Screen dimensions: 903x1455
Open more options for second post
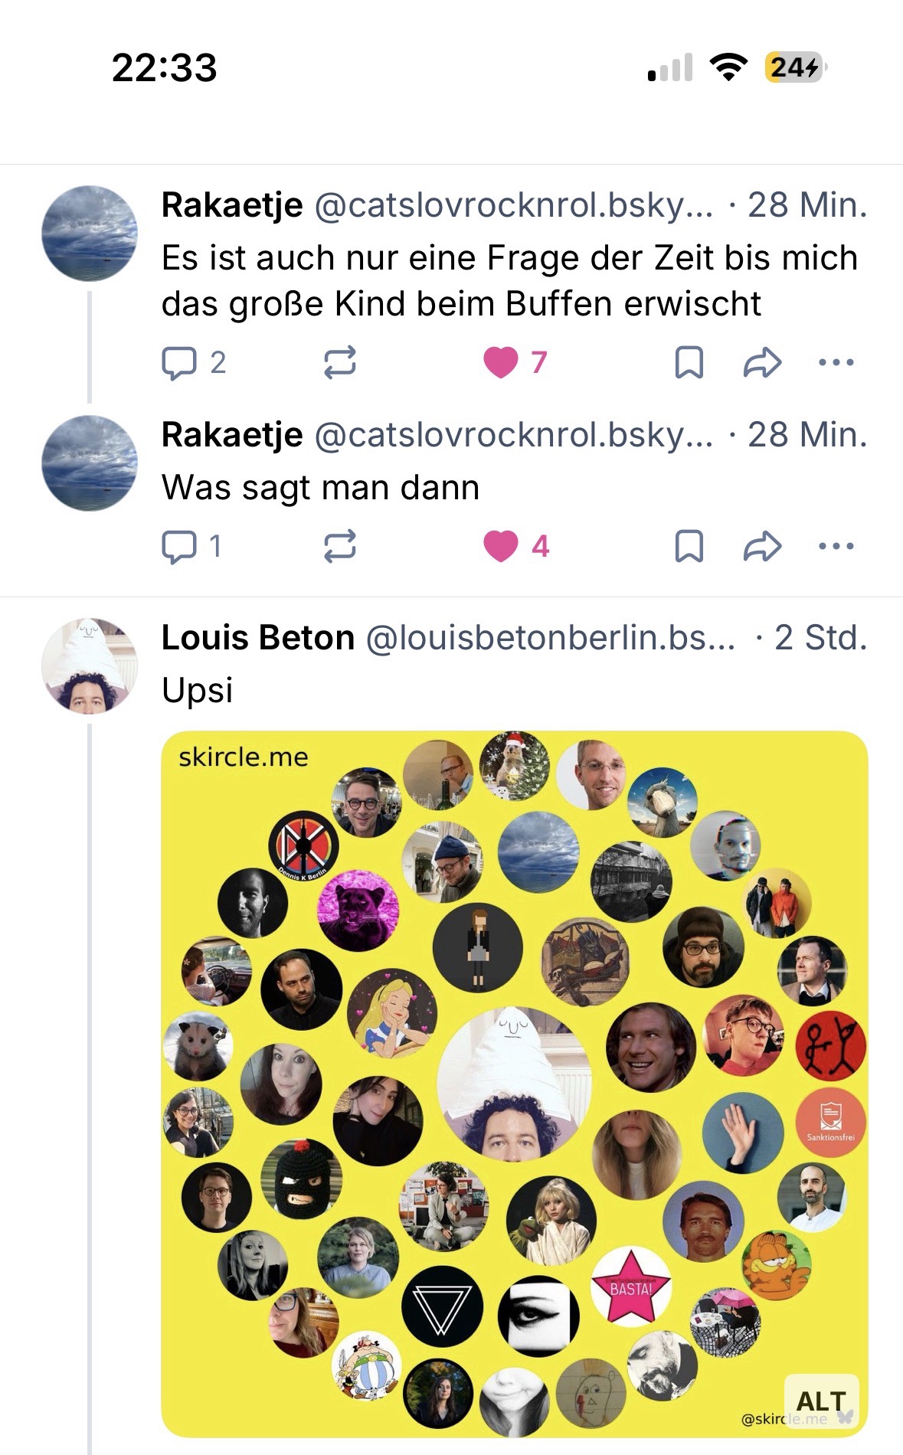click(836, 546)
